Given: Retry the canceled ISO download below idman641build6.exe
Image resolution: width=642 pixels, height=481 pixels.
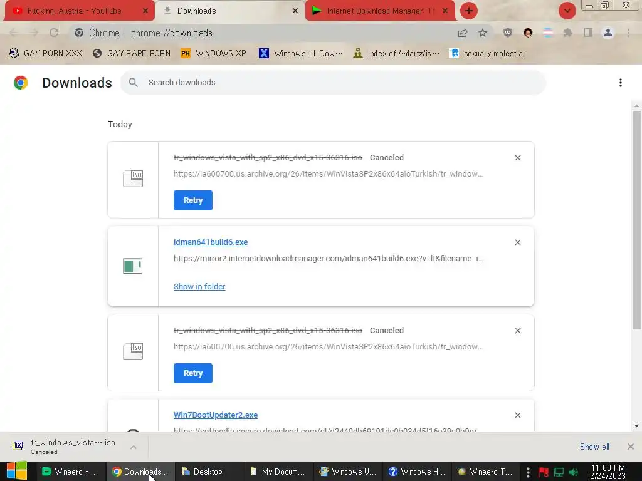Looking at the screenshot, I should tap(193, 373).
